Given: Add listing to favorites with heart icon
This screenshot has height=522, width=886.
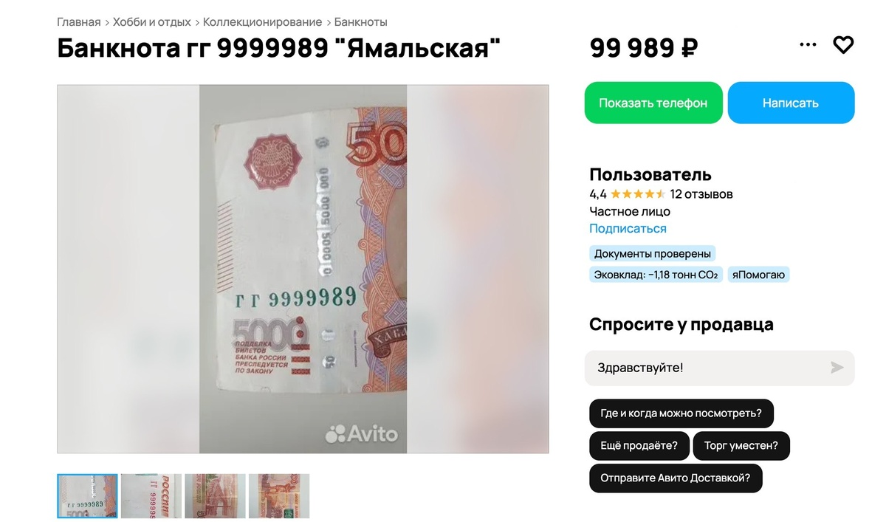Looking at the screenshot, I should coord(843,45).
